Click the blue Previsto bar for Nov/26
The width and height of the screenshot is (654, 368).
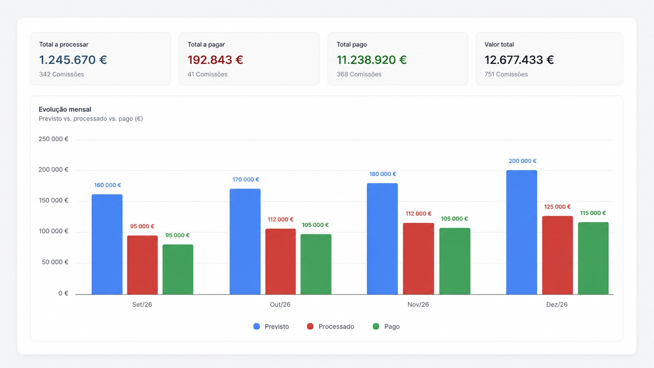coord(382,239)
